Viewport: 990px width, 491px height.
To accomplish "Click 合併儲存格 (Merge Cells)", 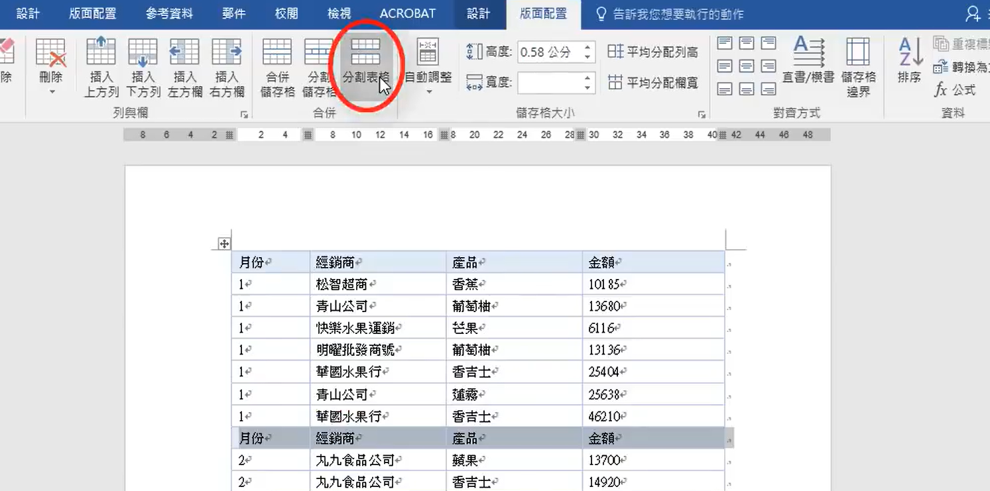I will tap(277, 68).
